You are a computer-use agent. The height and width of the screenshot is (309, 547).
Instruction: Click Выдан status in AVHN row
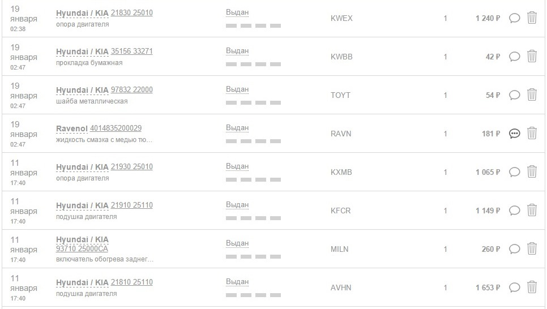237,282
